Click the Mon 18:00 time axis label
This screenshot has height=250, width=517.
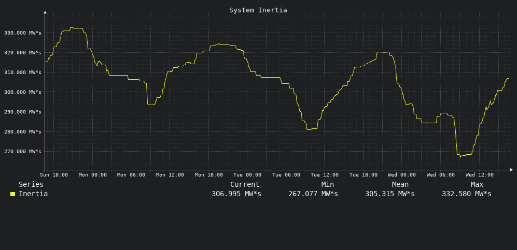point(208,174)
